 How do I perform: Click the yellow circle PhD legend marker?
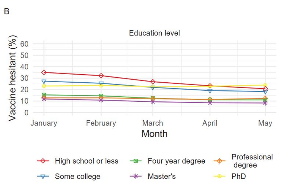[x=219, y=176]
